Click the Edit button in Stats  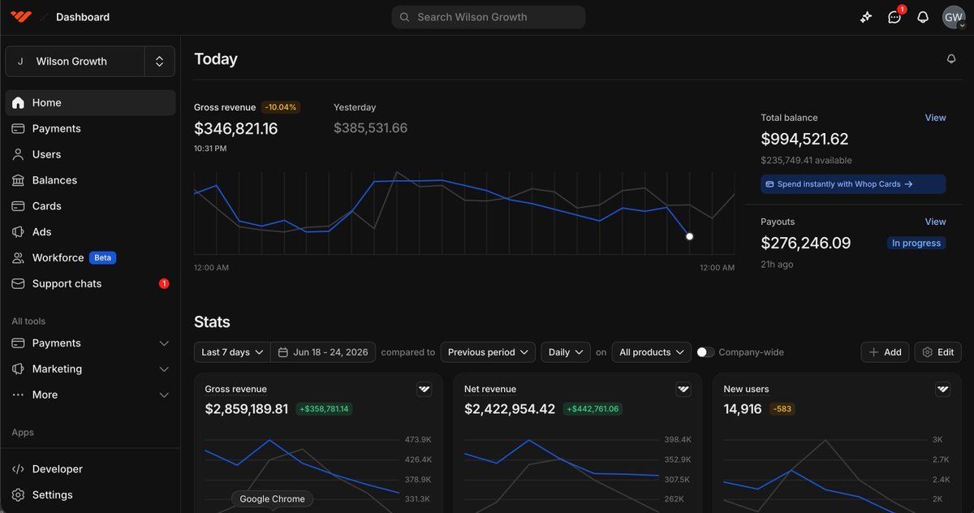click(937, 352)
